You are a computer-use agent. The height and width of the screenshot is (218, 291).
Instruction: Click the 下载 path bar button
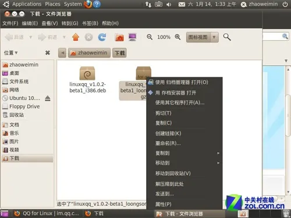tap(119, 53)
